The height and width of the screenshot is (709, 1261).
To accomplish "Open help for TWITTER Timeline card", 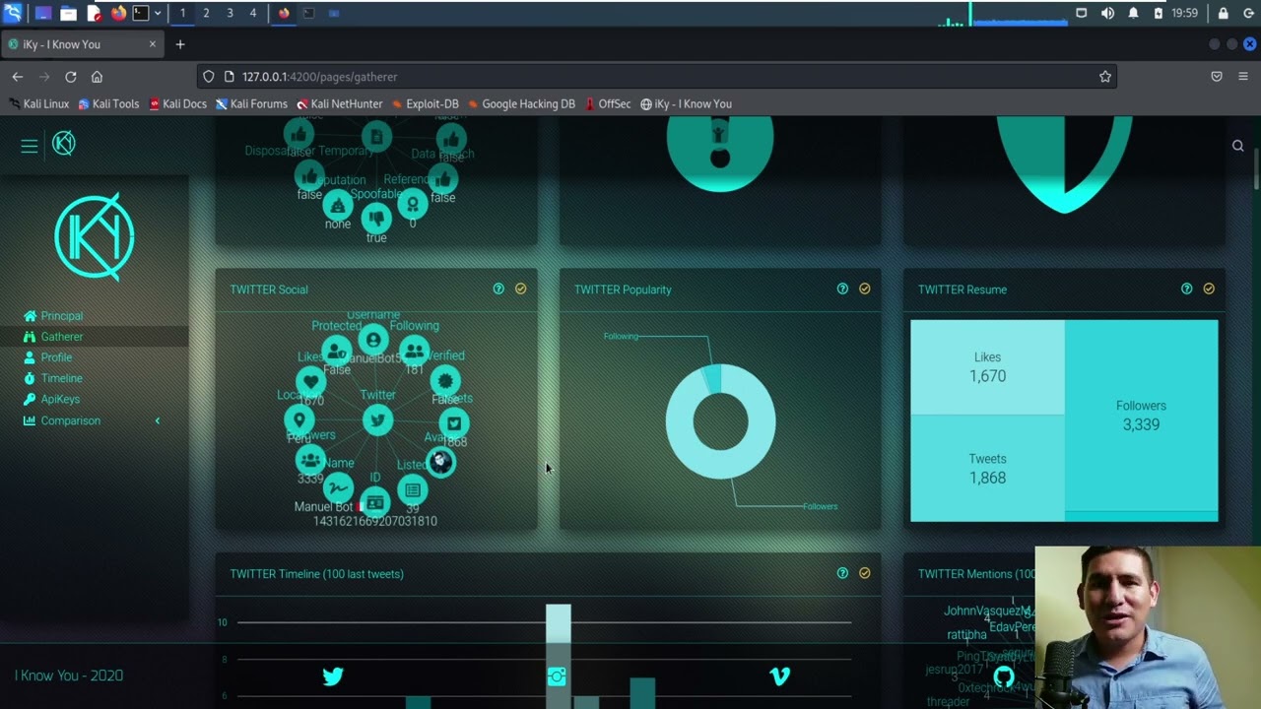I will click(842, 573).
